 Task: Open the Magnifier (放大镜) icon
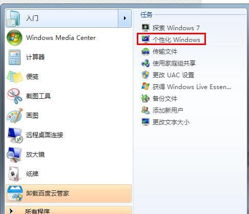point(14,155)
